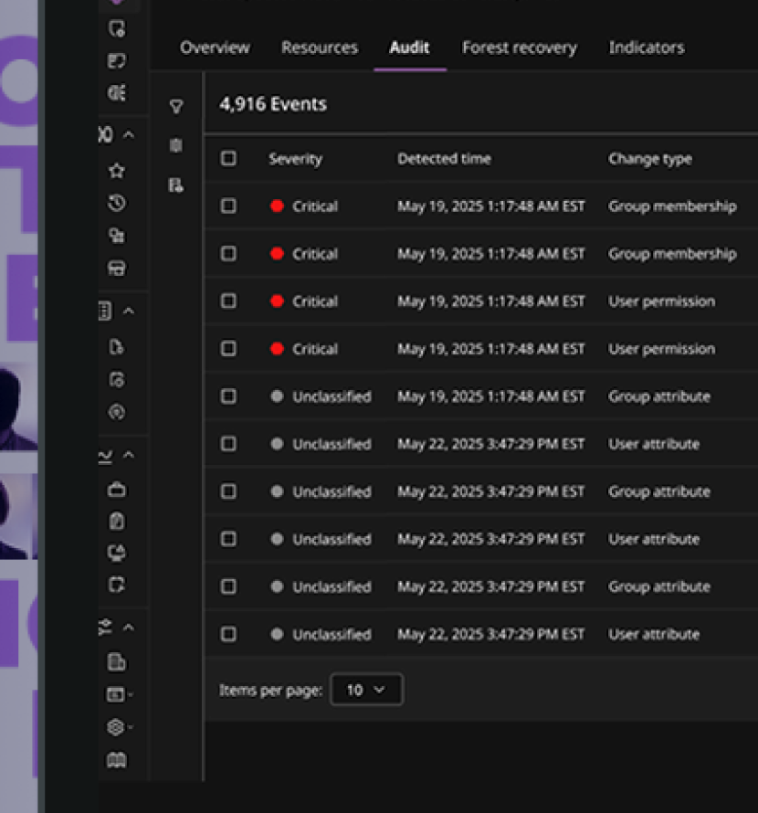
Task: Sort by the Detected time column header
Action: (444, 159)
